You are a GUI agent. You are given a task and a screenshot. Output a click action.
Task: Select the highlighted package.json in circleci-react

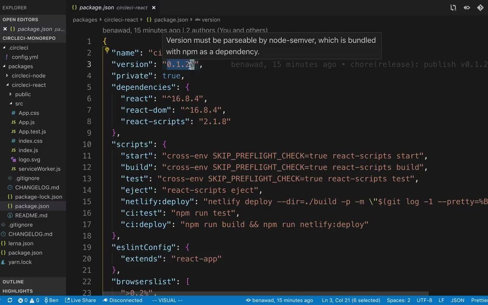click(32, 206)
